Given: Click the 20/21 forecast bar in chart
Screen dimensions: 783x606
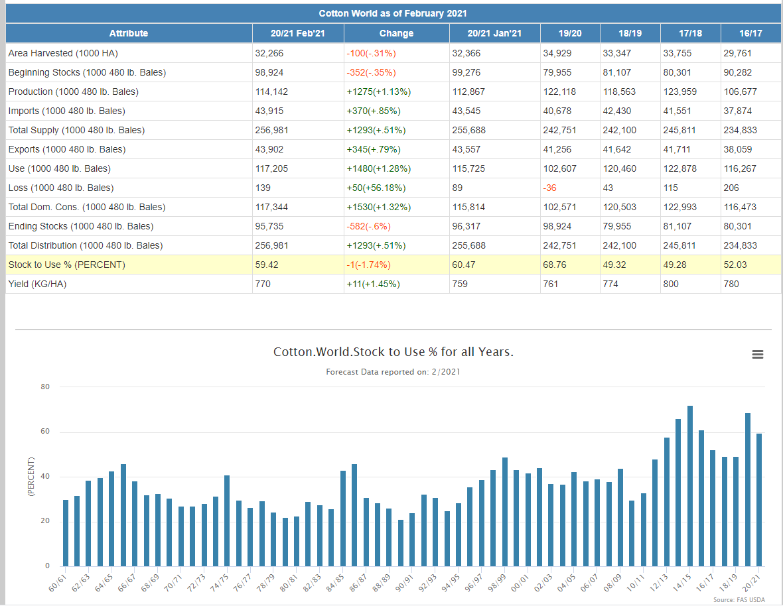Looking at the screenshot, I should point(759,500).
